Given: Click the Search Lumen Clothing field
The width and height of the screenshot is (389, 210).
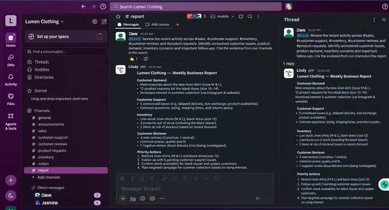Looking at the screenshot, I should coord(196,7).
